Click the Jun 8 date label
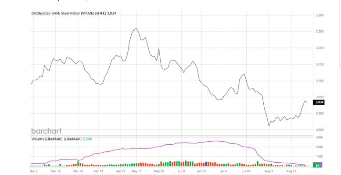341x175 pixels. [181, 171]
